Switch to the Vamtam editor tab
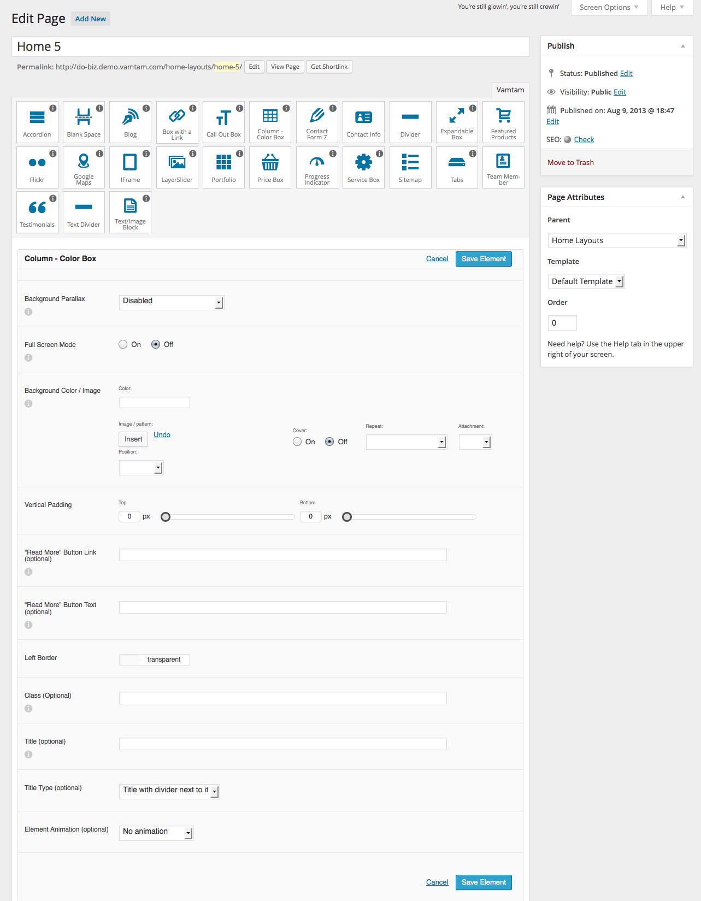Viewport: 701px width, 901px height. point(510,90)
